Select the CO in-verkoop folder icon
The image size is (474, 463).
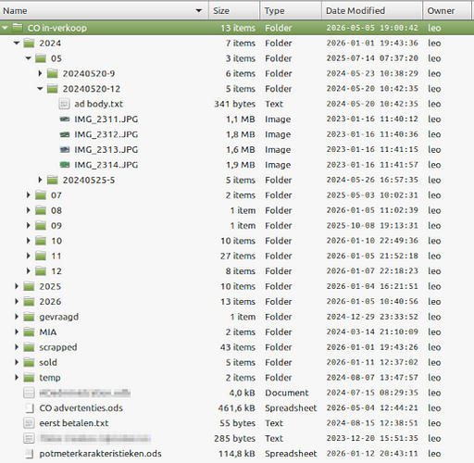point(18,28)
